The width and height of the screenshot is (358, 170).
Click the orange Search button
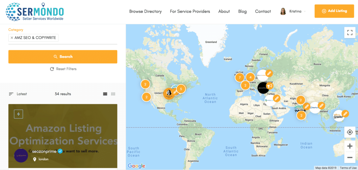63,57
